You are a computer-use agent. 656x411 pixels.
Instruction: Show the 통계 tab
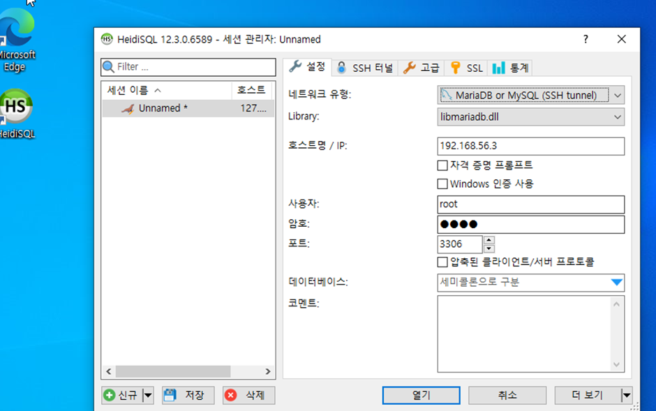tap(510, 68)
